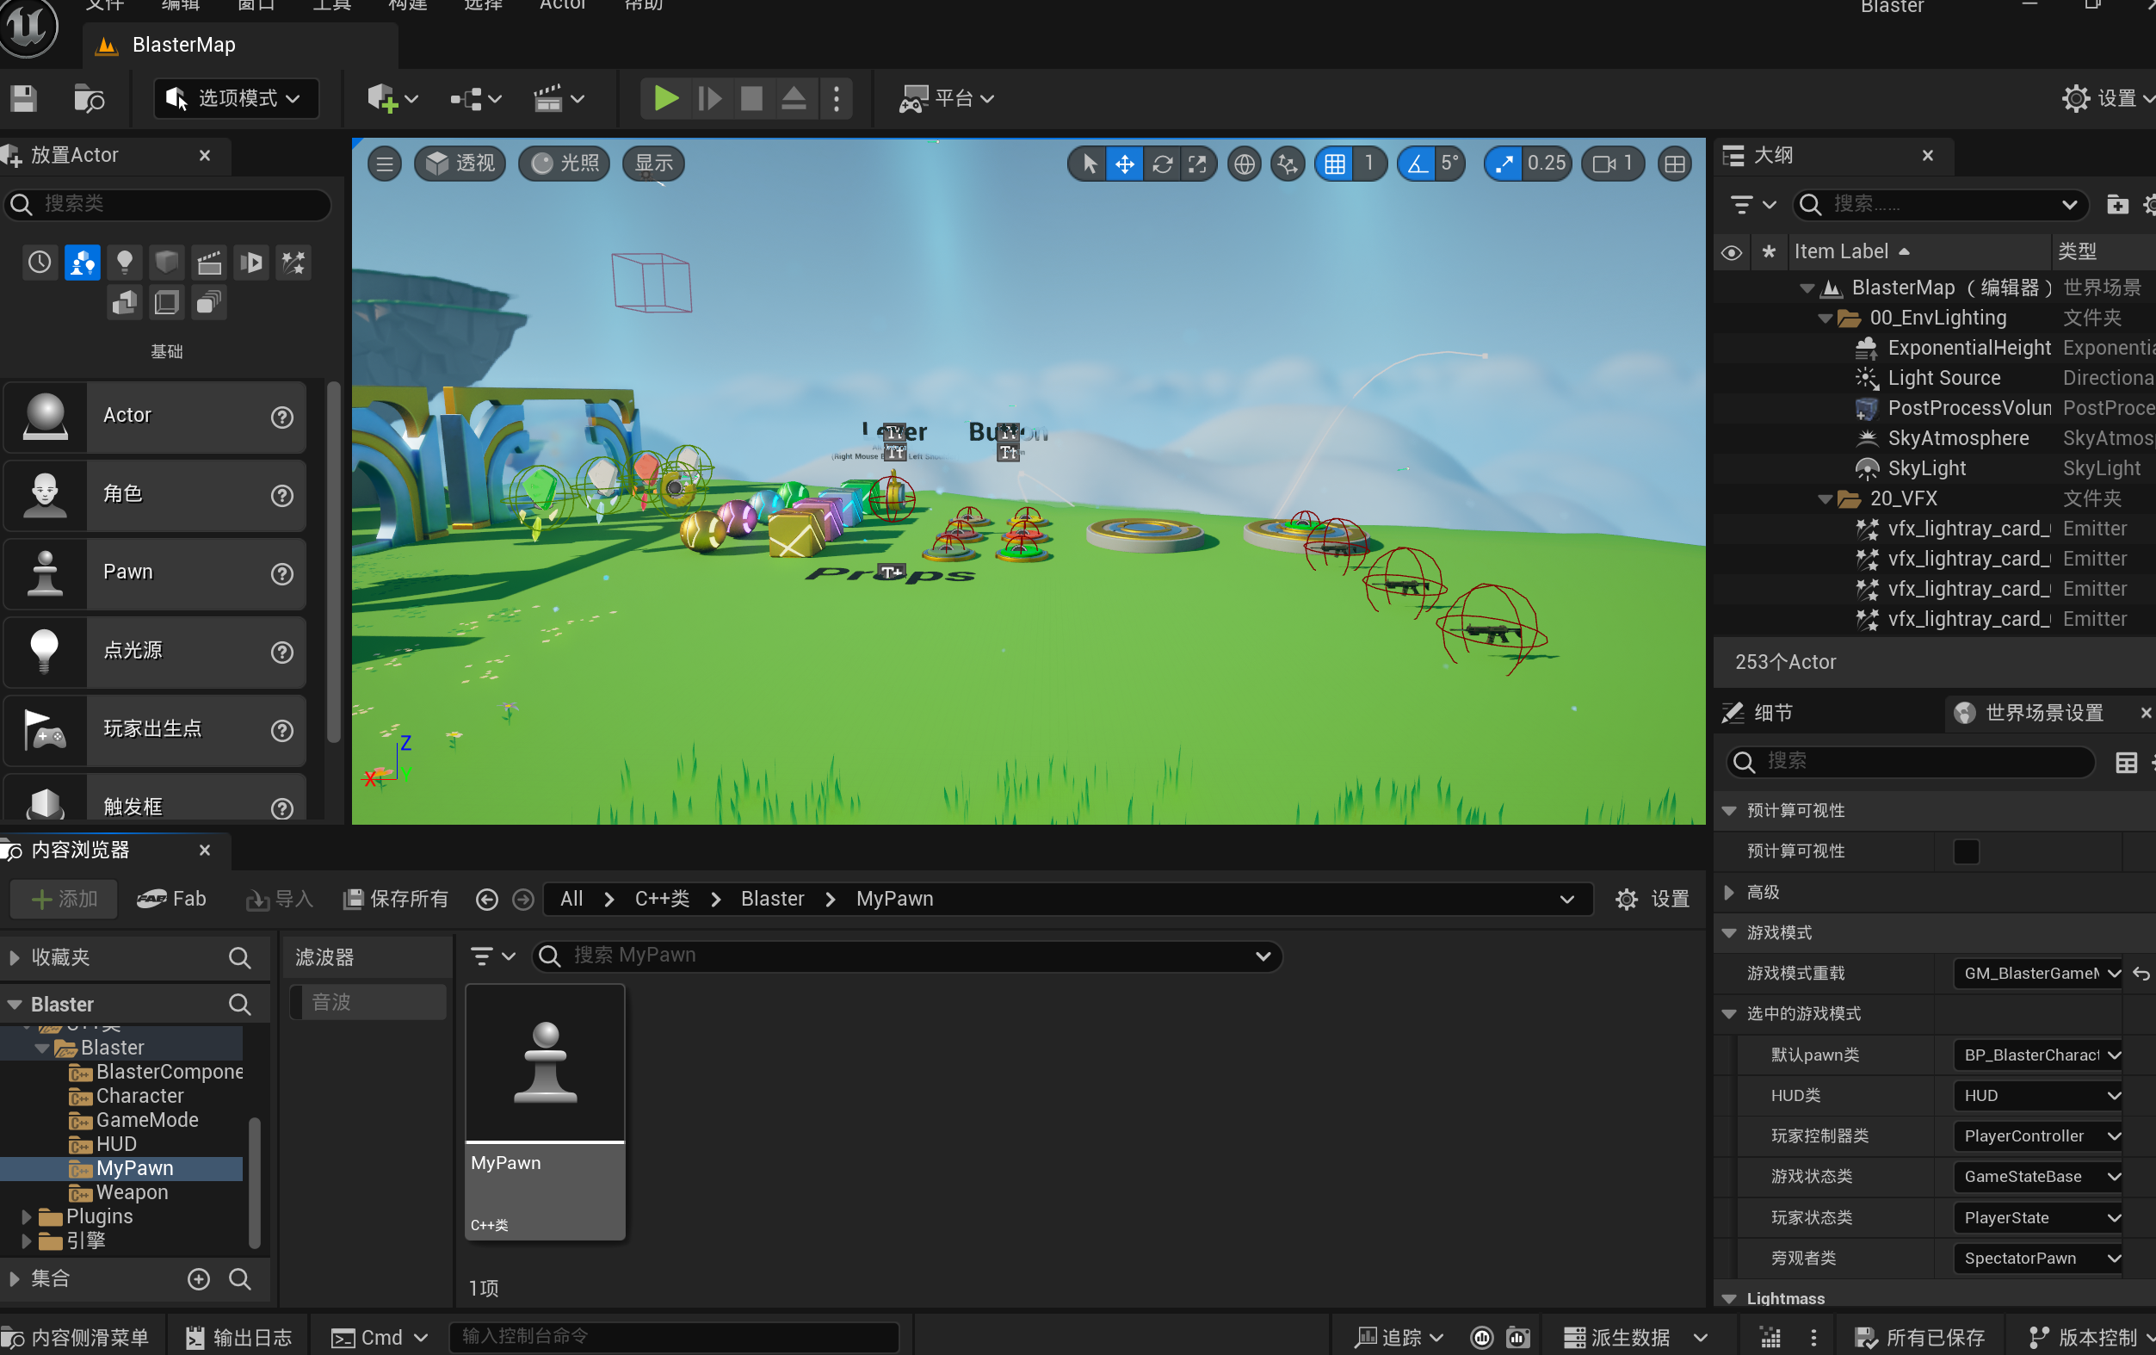
Task: Click the Skip frame button next to Play
Action: pyautogui.click(x=710, y=98)
